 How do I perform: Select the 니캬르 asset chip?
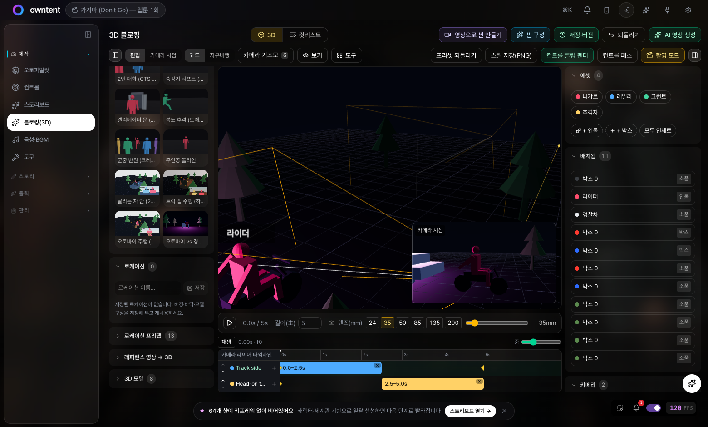[x=587, y=96]
